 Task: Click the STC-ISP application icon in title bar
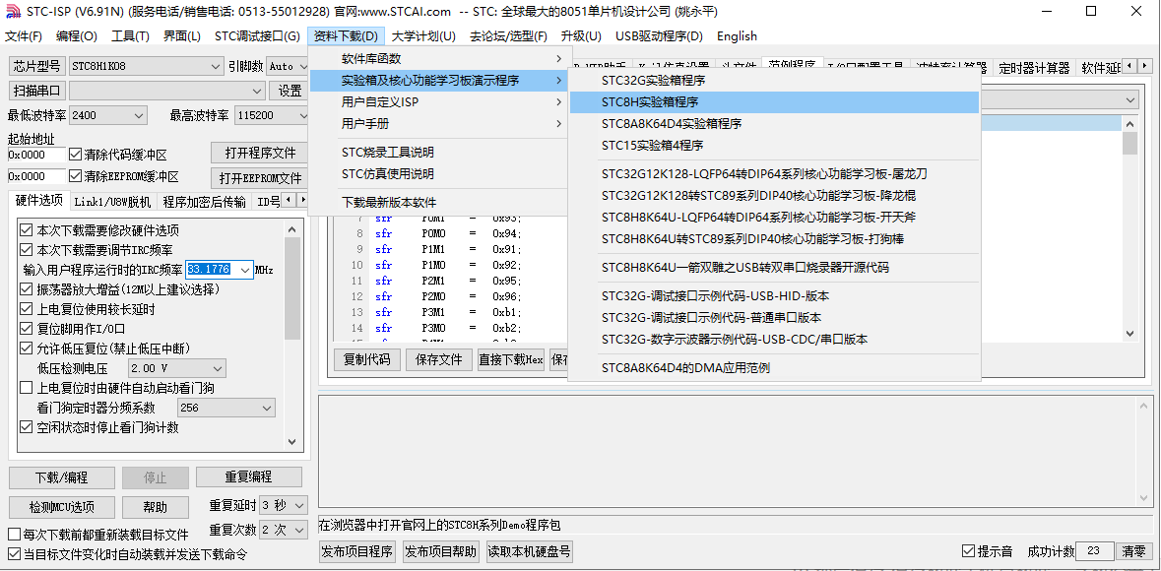pyautogui.click(x=13, y=11)
